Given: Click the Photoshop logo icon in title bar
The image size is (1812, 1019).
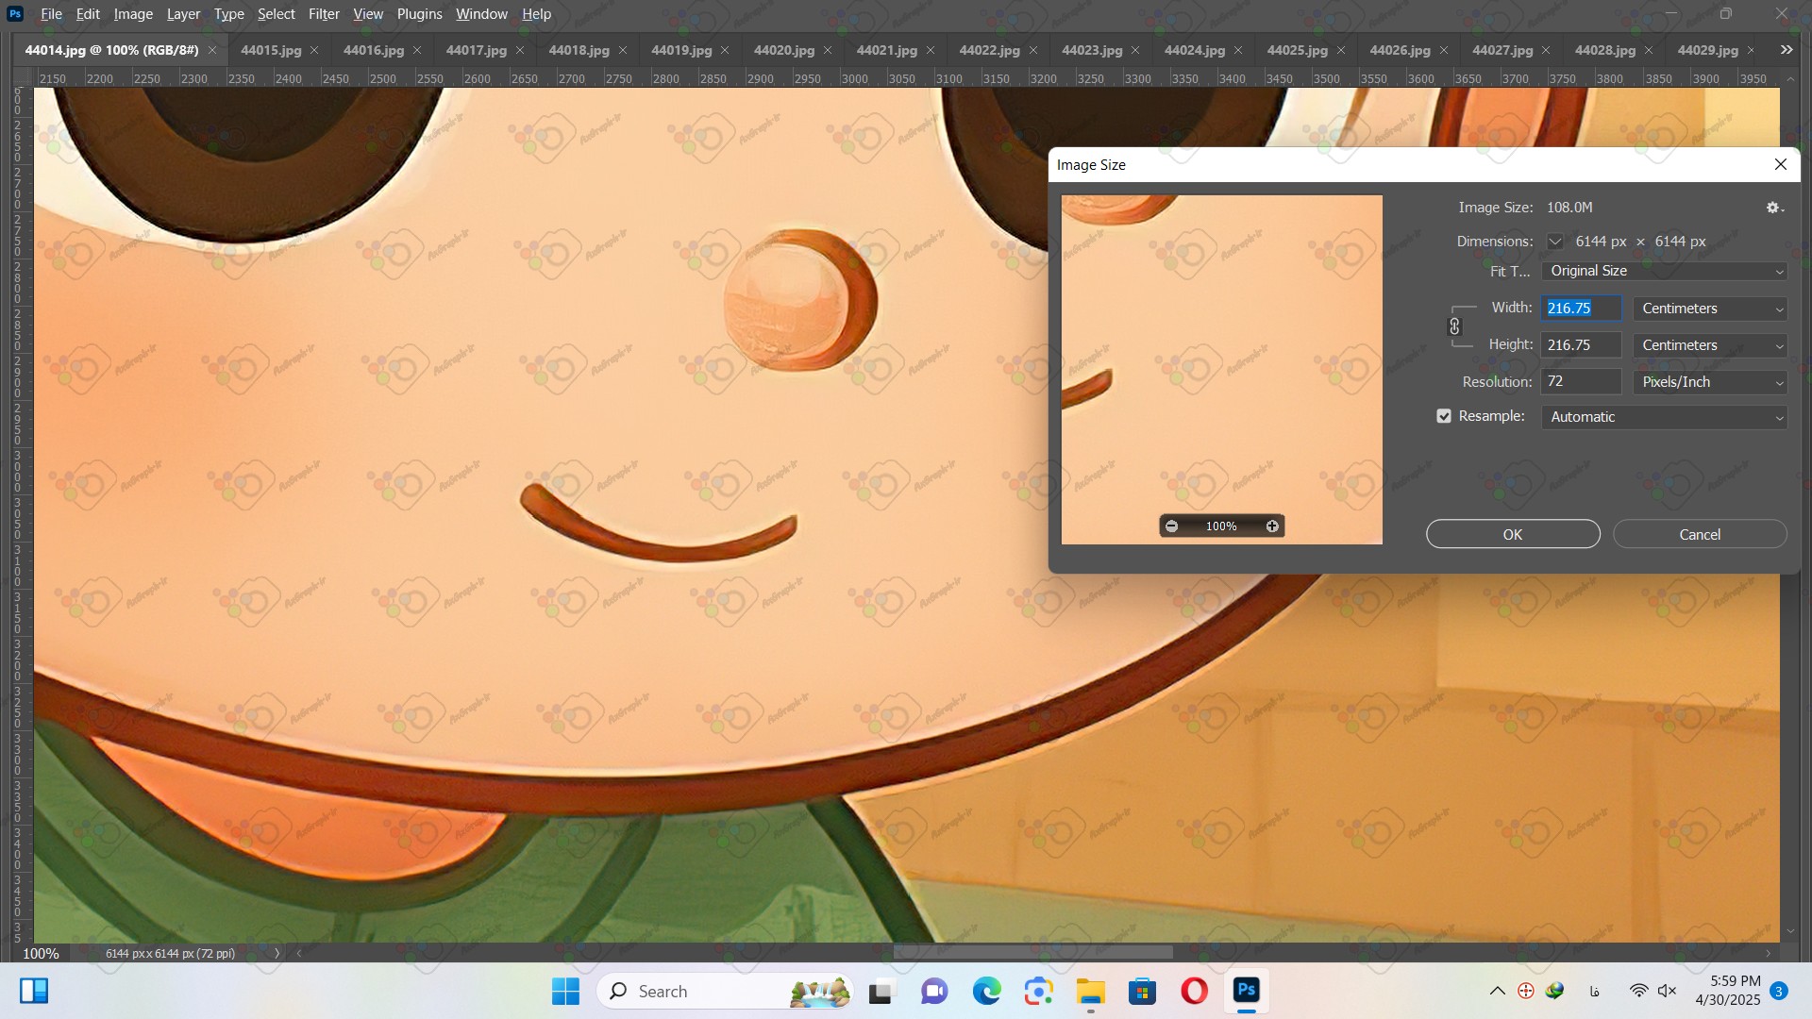Looking at the screenshot, I should tap(15, 14).
